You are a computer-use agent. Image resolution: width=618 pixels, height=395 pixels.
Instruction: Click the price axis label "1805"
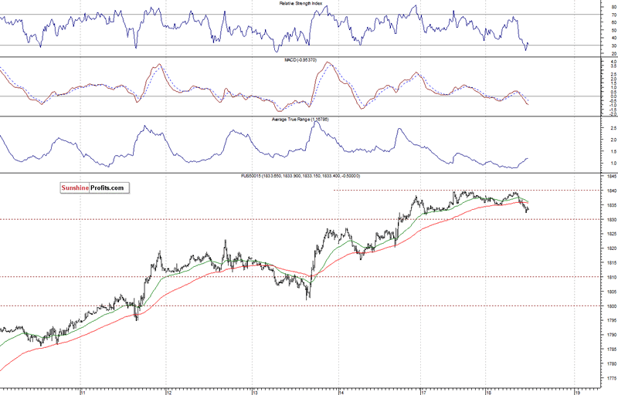click(x=612, y=292)
